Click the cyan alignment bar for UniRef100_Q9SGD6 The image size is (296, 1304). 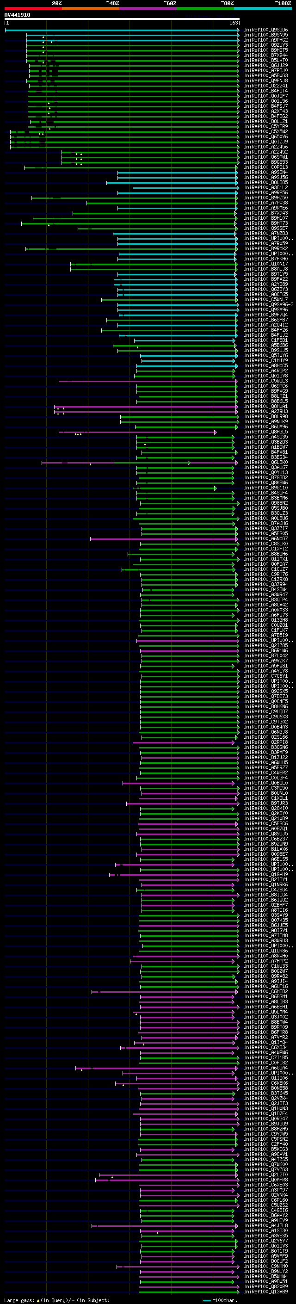click(122, 31)
